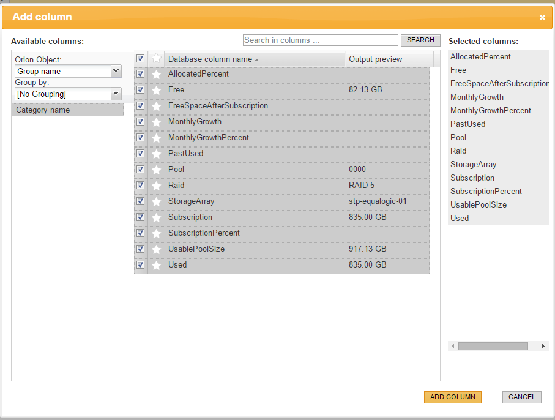Select FreeSpaceAfterSubscription in Selected columns list

click(x=498, y=84)
